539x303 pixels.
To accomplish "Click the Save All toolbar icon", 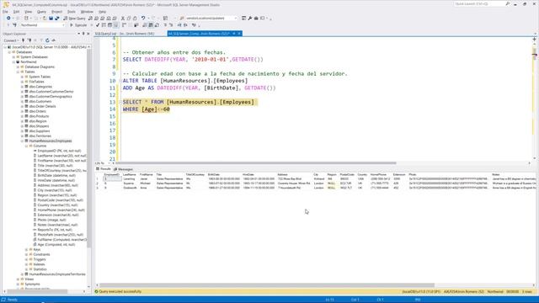I will [57, 19].
